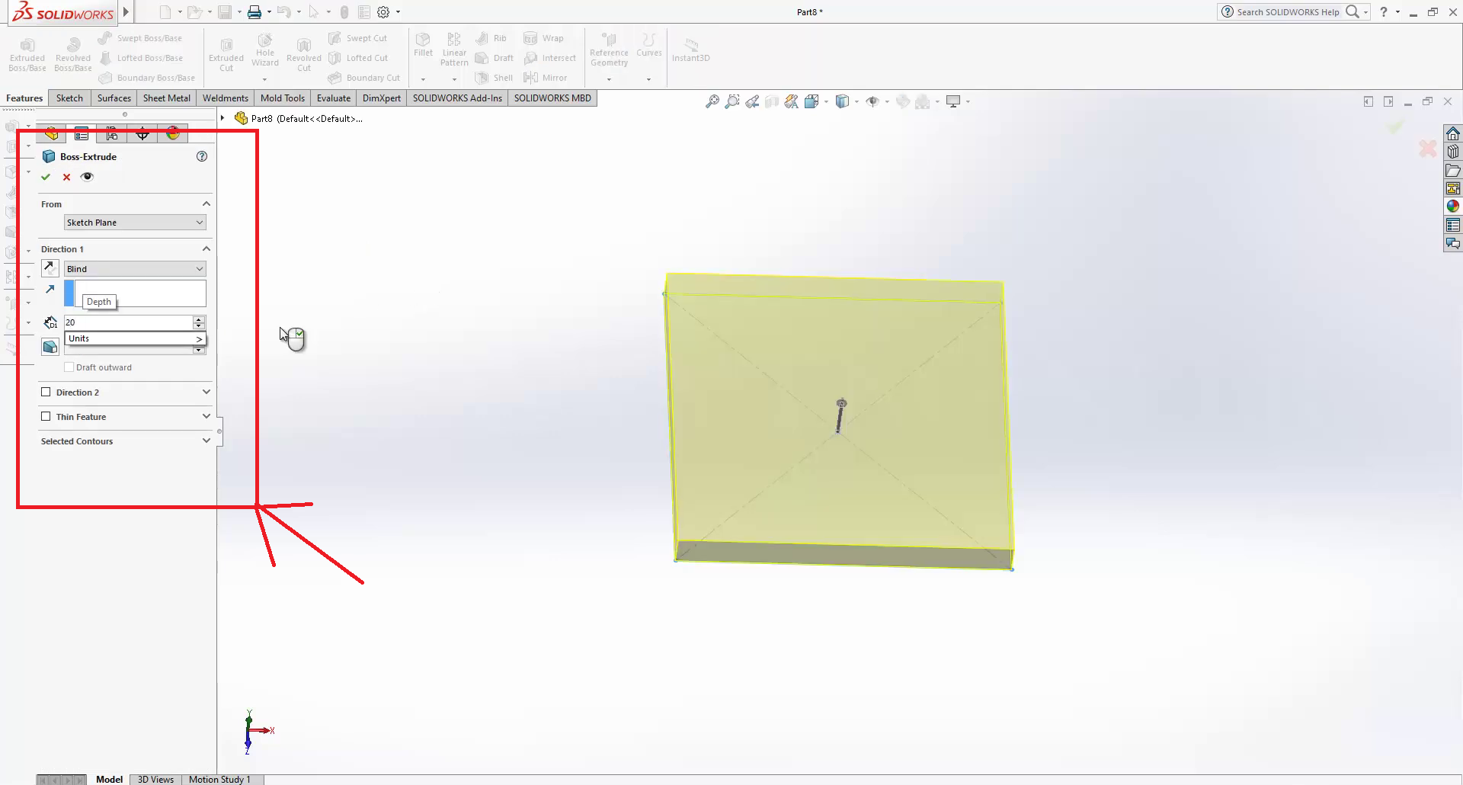
Task: Click the Reverse Direction arrow button
Action: pyautogui.click(x=50, y=268)
